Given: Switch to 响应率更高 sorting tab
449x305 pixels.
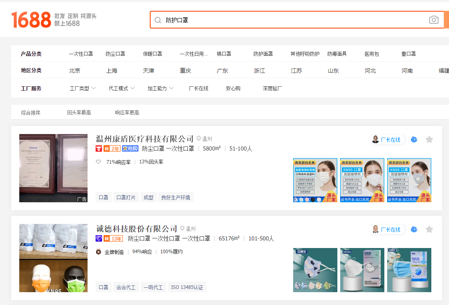Looking at the screenshot, I should coord(127,113).
